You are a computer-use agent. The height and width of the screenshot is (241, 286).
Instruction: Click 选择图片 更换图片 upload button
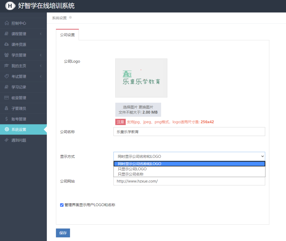138,110
